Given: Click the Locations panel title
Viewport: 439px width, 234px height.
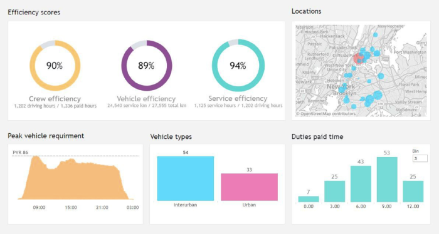Looking at the screenshot, I should (x=306, y=11).
